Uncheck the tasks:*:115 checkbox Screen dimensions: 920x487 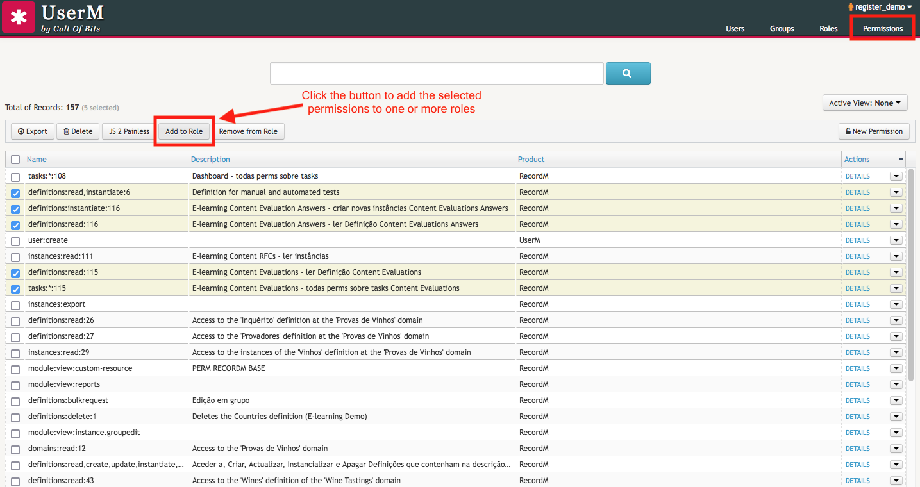(15, 289)
